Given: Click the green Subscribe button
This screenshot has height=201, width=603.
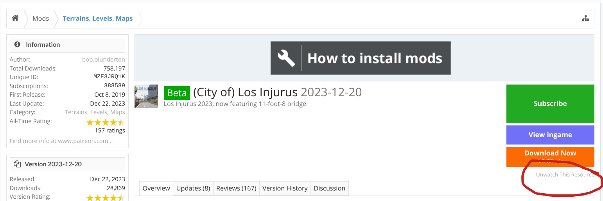Looking at the screenshot, I should point(550,104).
